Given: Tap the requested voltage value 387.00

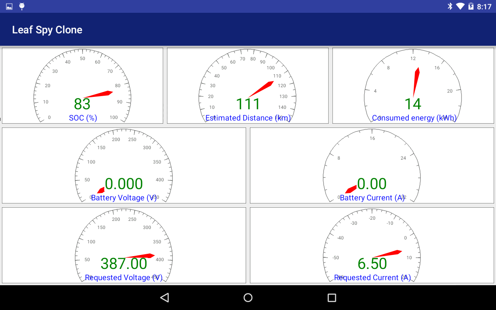Looking at the screenshot, I should click(124, 263).
